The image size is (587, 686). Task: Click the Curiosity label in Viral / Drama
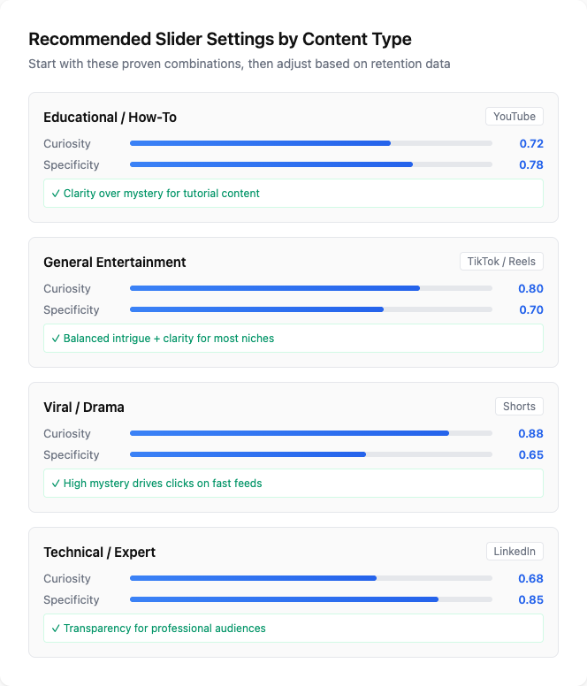[67, 433]
